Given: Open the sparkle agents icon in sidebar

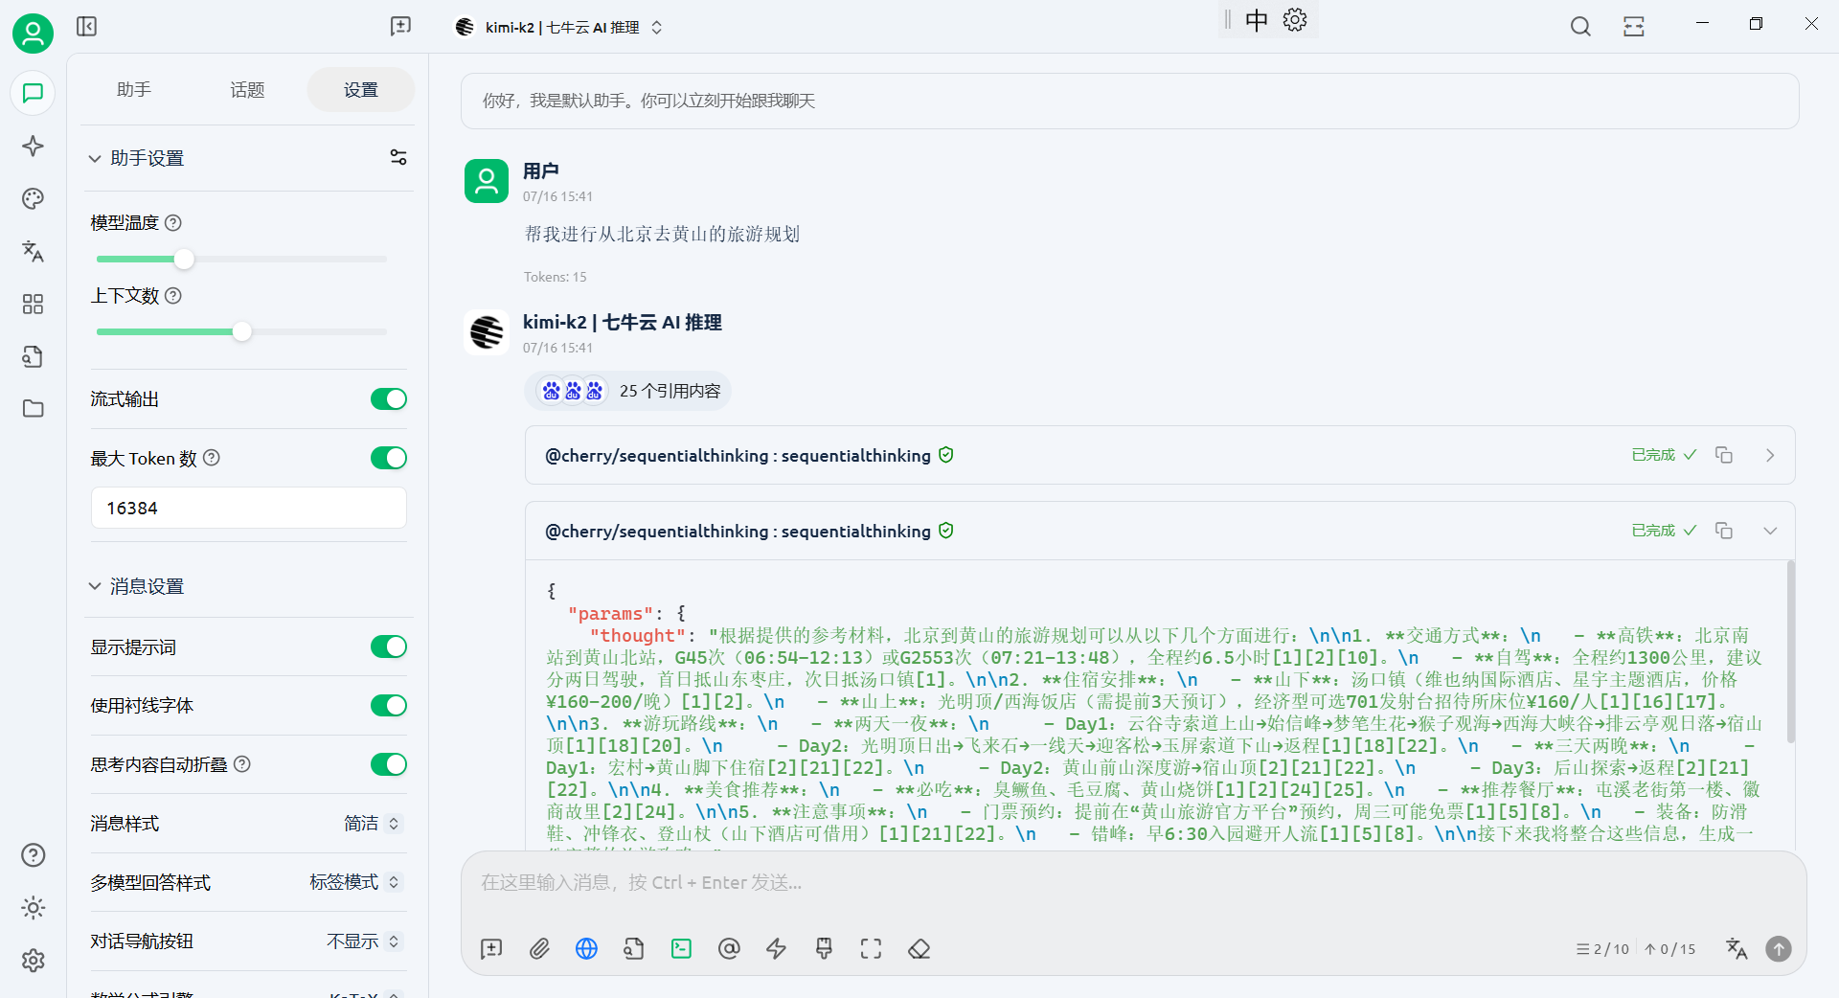Looking at the screenshot, I should [x=33, y=146].
